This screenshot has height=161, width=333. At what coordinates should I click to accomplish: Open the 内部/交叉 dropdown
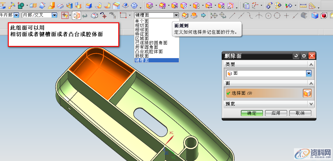(x=54, y=15)
